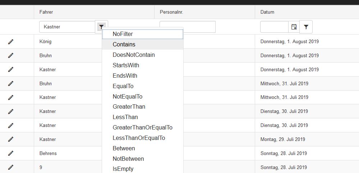
Task: Click the Fahrer filter text field
Action: click(x=67, y=27)
